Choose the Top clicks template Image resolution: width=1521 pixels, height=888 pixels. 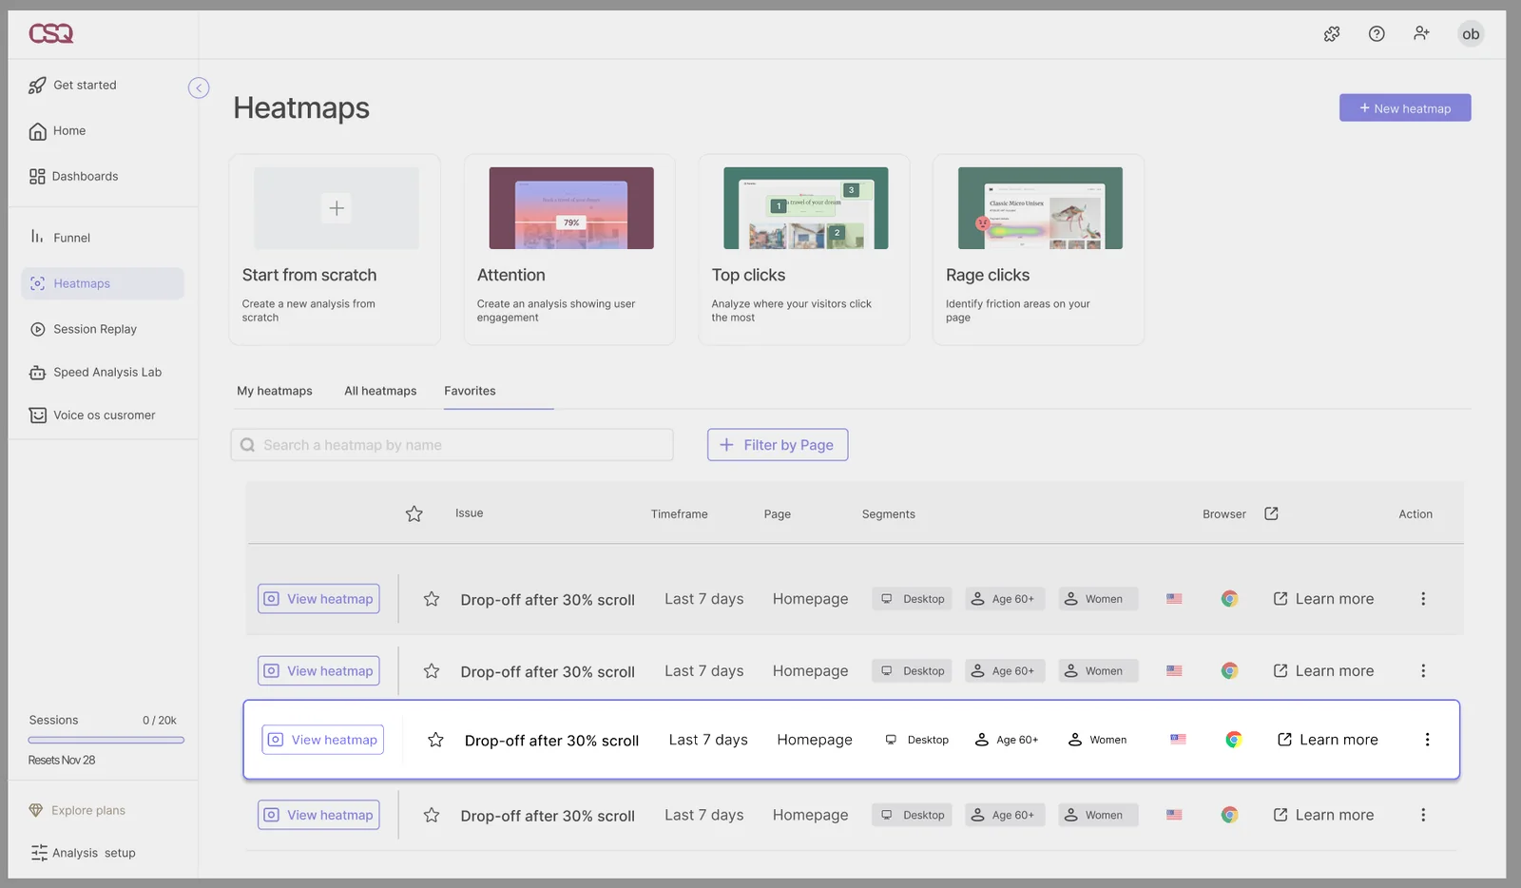tap(804, 249)
